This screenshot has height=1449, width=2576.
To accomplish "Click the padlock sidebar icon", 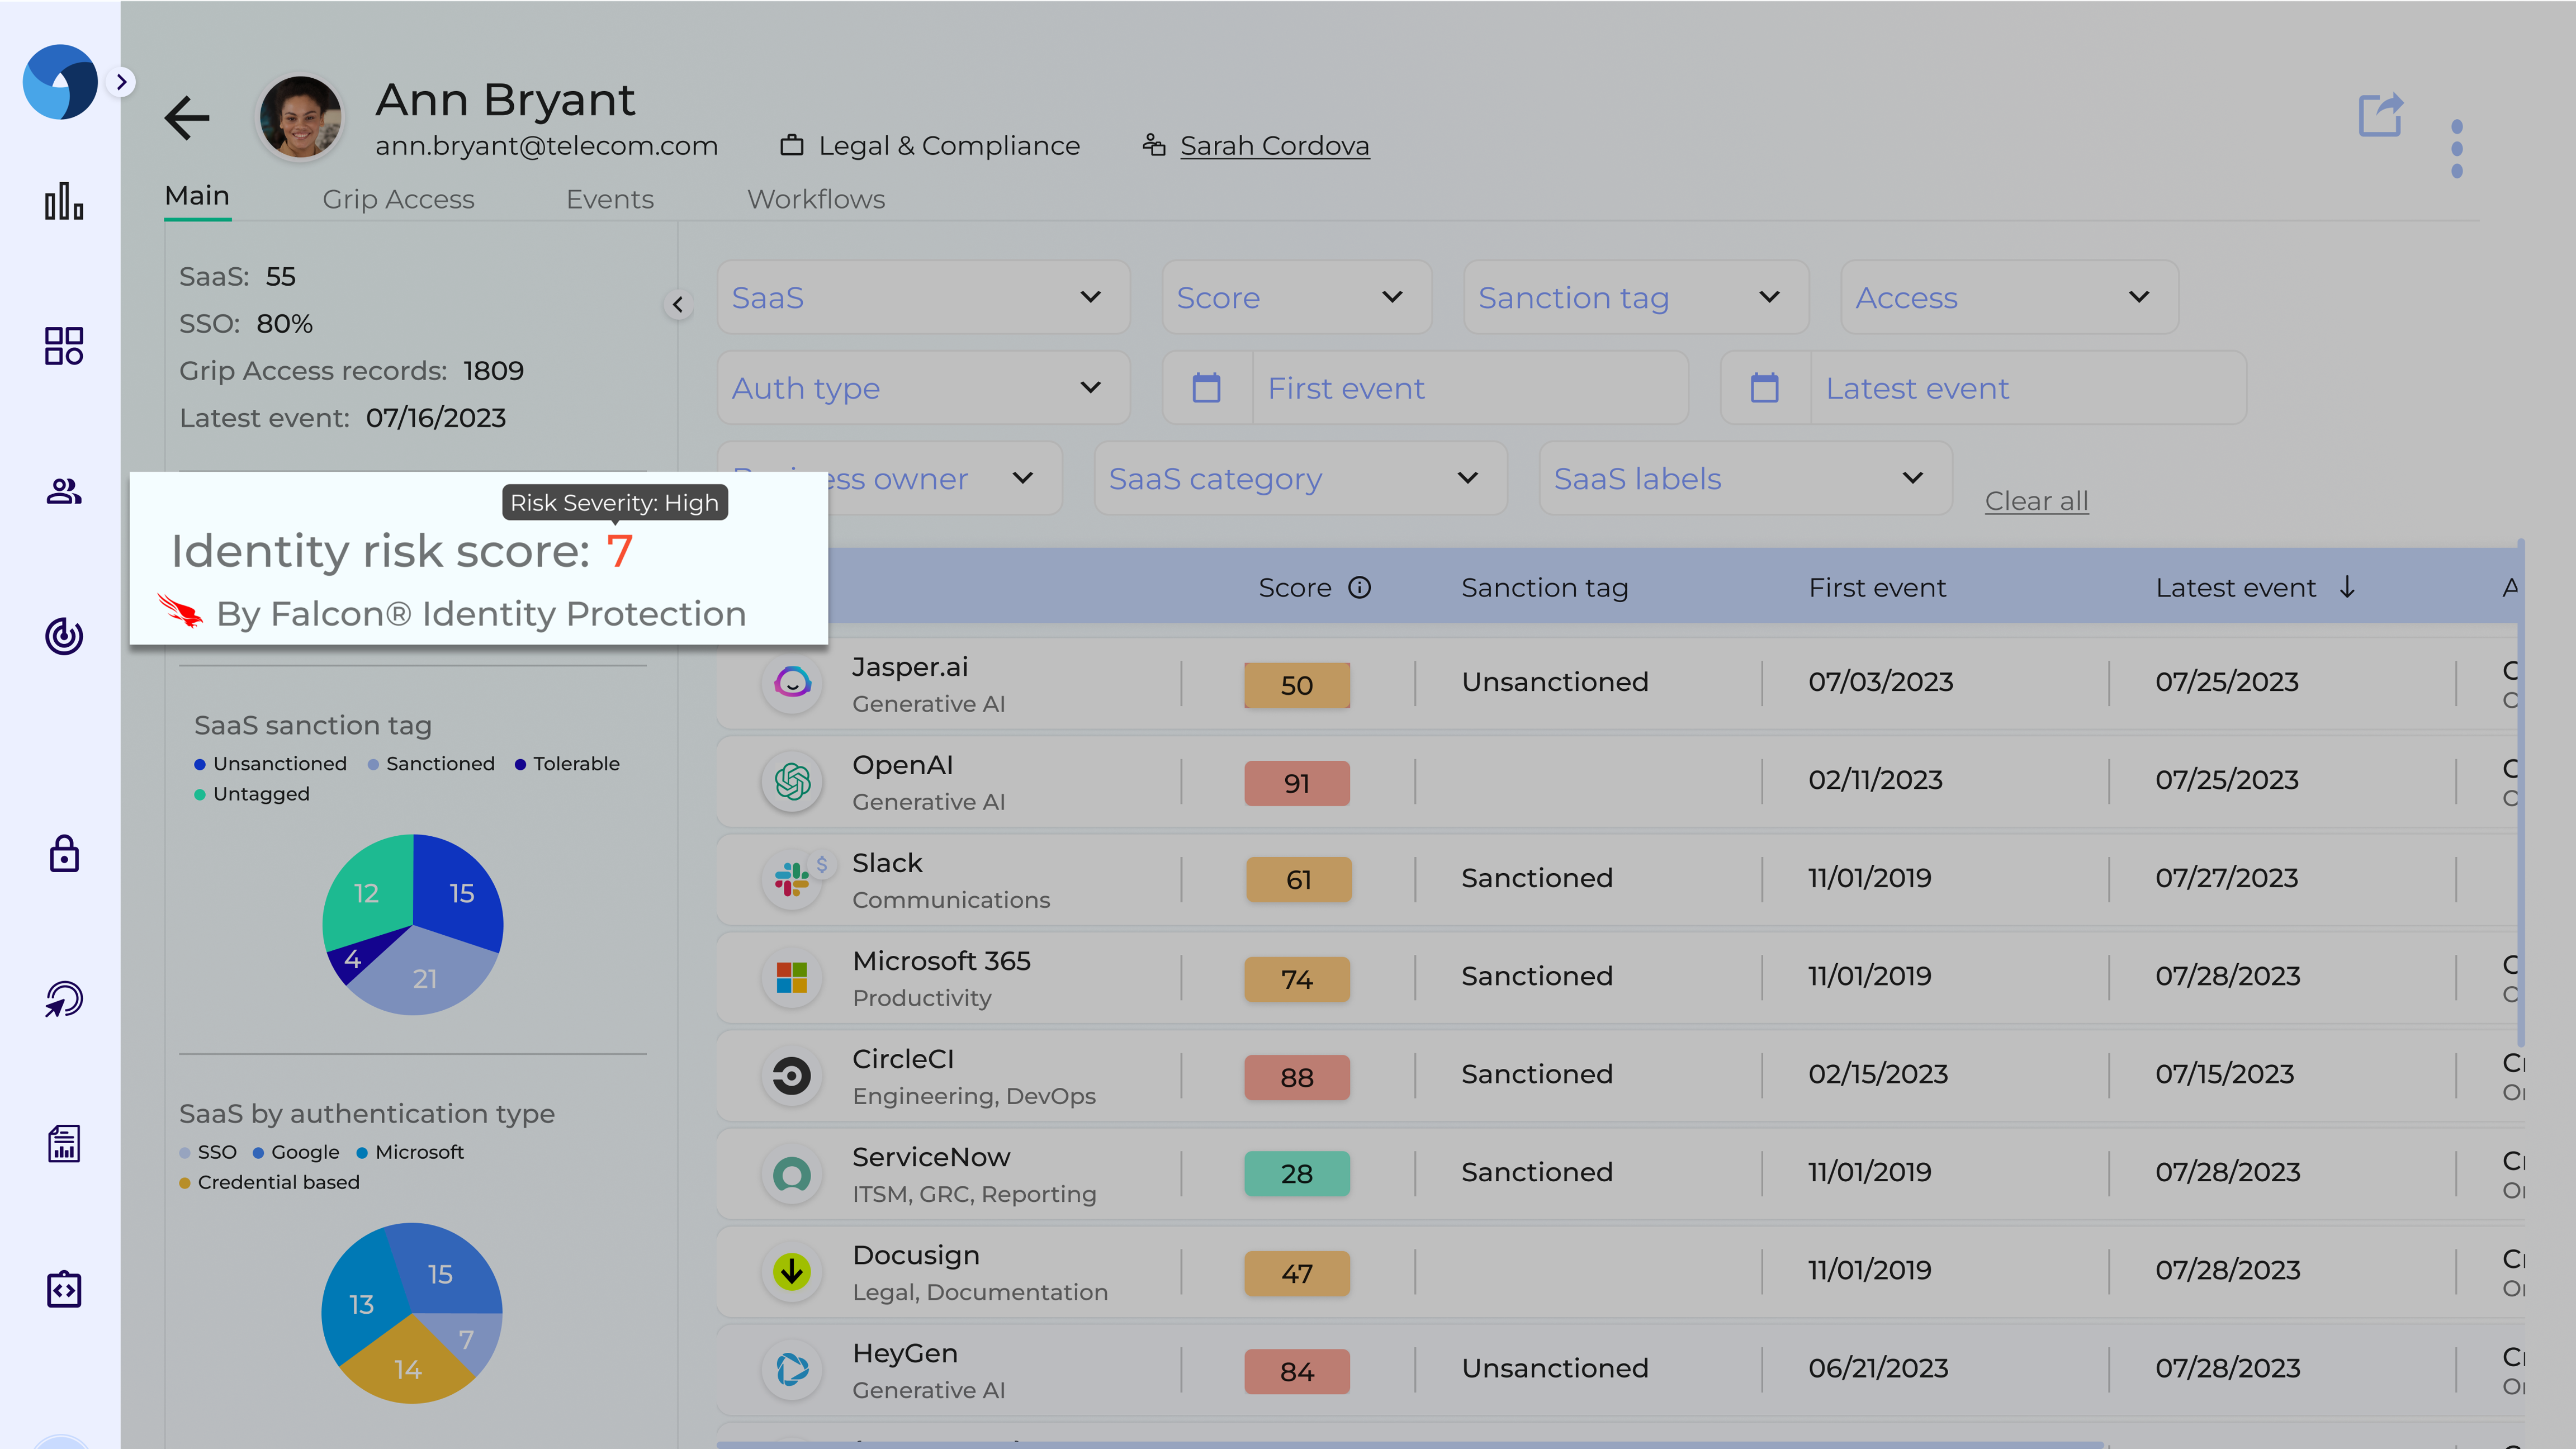I will [64, 854].
